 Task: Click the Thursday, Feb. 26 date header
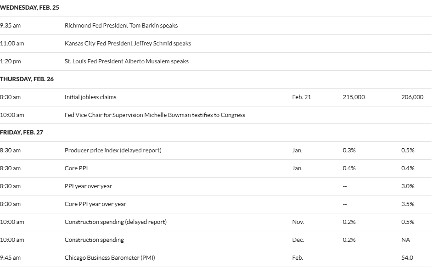click(x=27, y=79)
